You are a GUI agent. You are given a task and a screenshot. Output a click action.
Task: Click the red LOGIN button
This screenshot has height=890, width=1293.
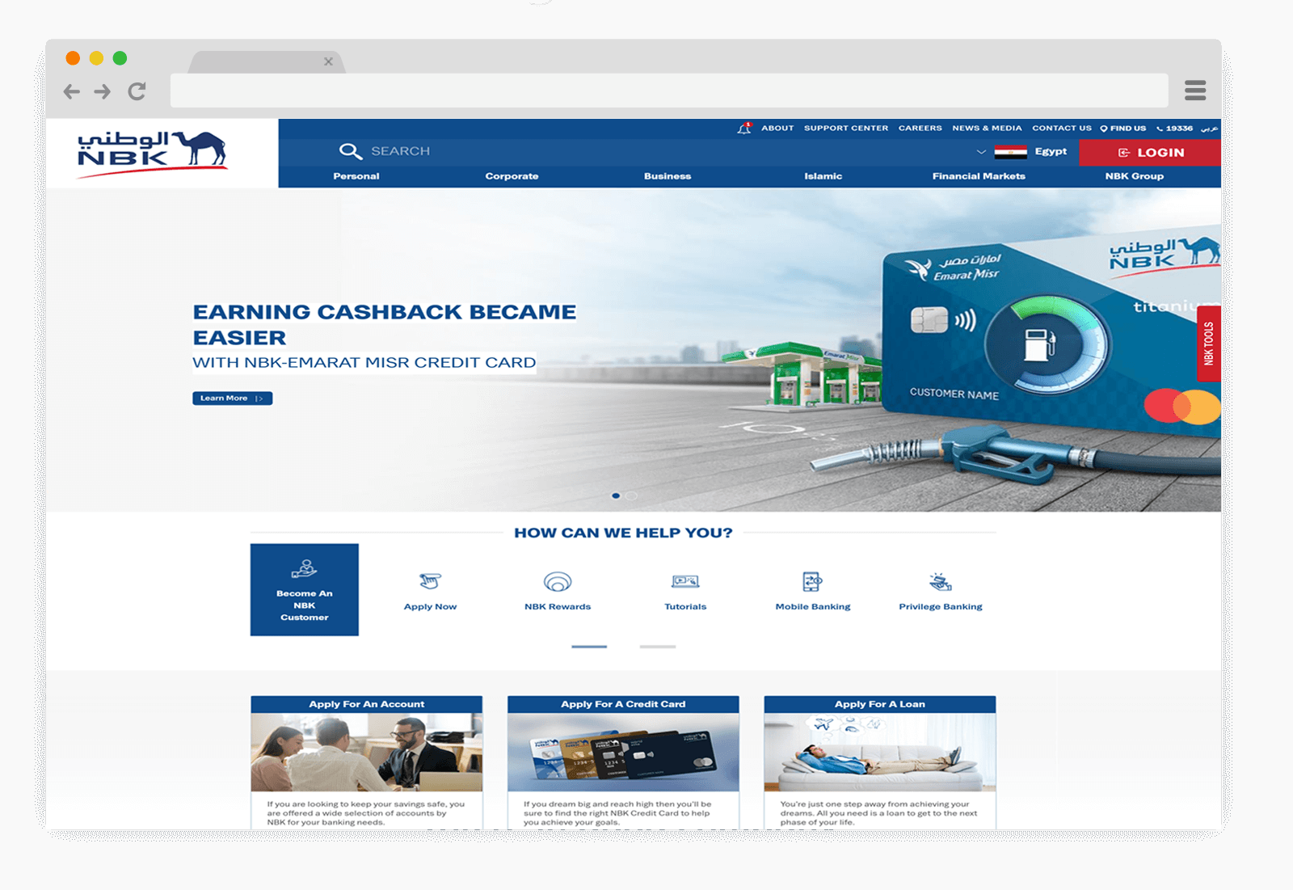pos(1150,152)
